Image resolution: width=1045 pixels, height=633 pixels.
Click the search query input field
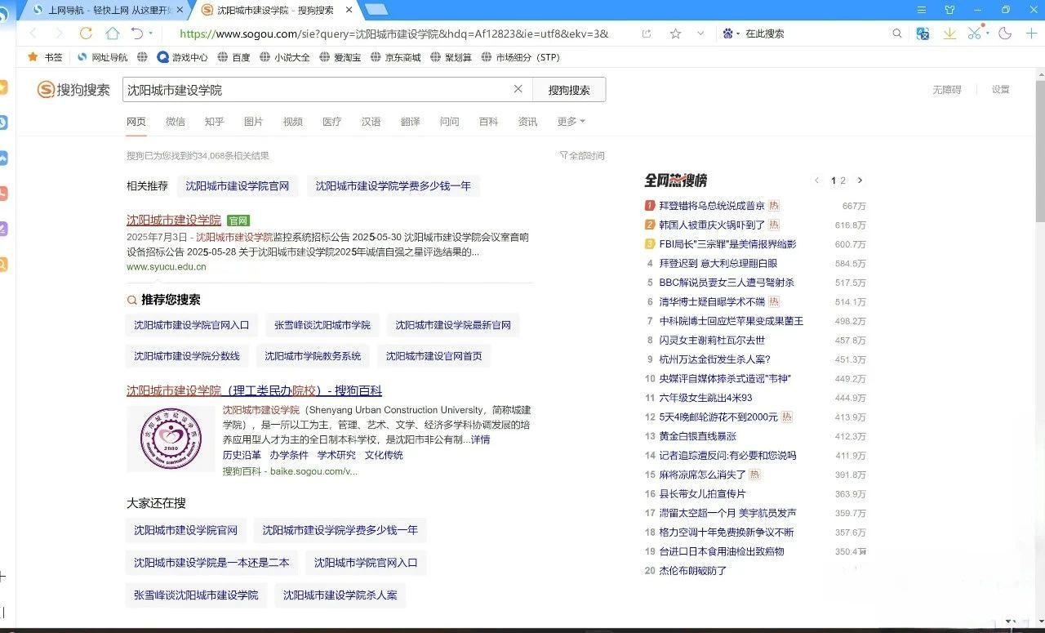(x=317, y=90)
